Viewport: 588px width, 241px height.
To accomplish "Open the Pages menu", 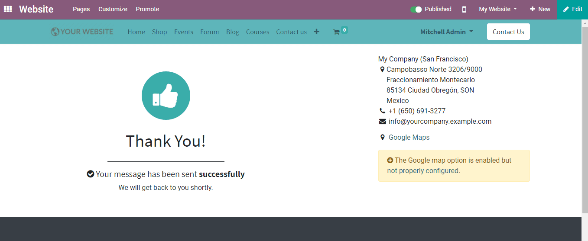I will pos(81,9).
